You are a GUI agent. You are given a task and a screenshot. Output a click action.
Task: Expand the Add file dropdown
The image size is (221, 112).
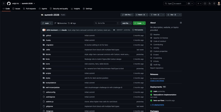(126, 23)
